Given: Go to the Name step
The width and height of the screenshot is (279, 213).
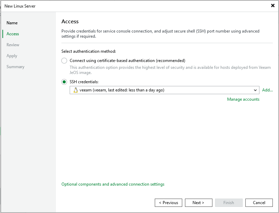Looking at the screenshot, I should pos(12,23).
